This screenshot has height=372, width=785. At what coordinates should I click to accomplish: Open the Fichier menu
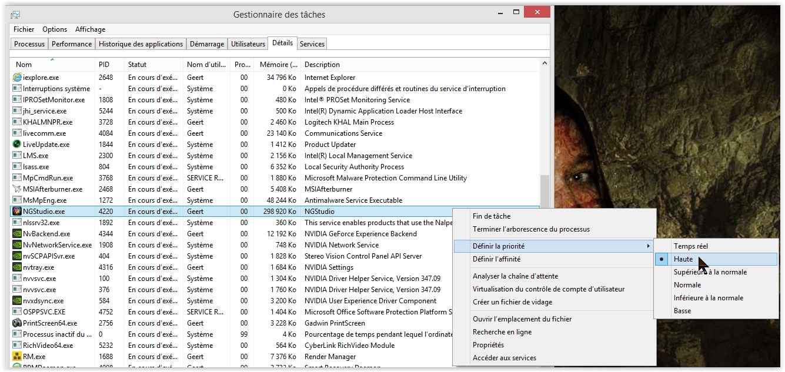(24, 29)
